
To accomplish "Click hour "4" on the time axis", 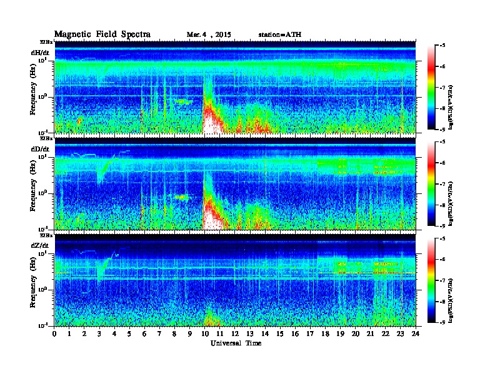I will (114, 334).
